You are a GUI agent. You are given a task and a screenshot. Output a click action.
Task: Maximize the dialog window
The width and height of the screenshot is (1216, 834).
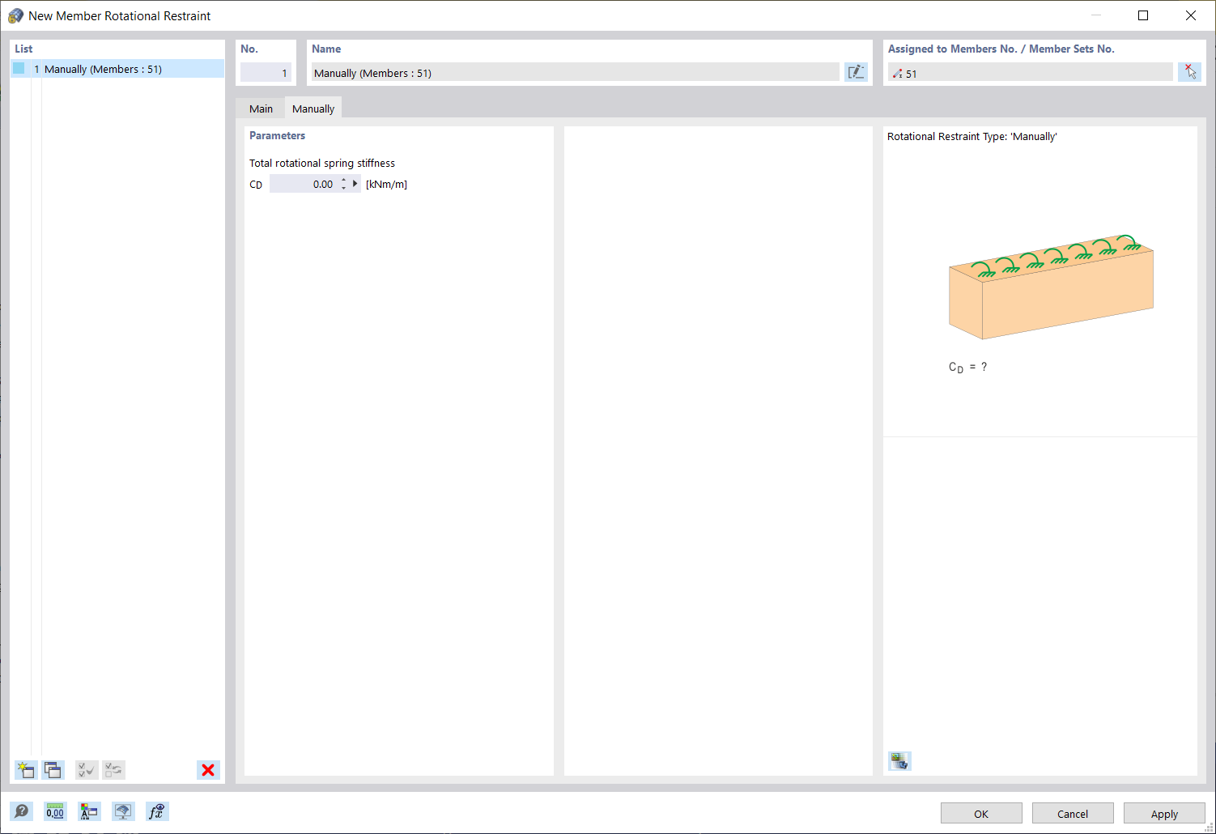[1143, 15]
